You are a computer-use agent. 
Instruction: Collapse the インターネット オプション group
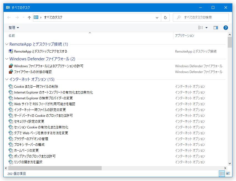point(7,79)
